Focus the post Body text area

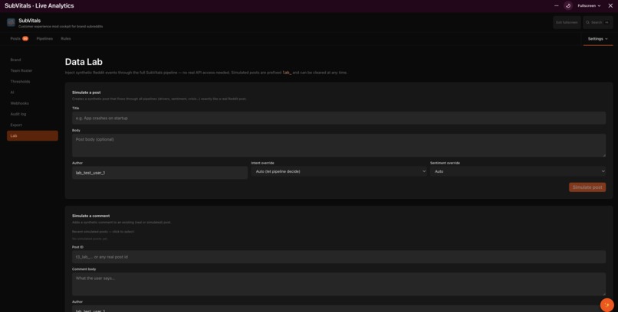point(339,145)
